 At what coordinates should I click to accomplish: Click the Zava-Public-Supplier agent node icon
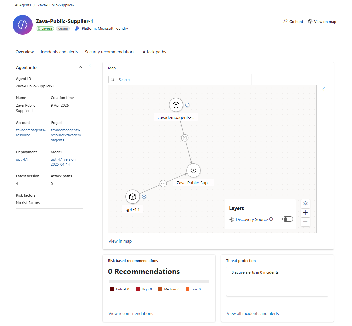click(x=193, y=170)
